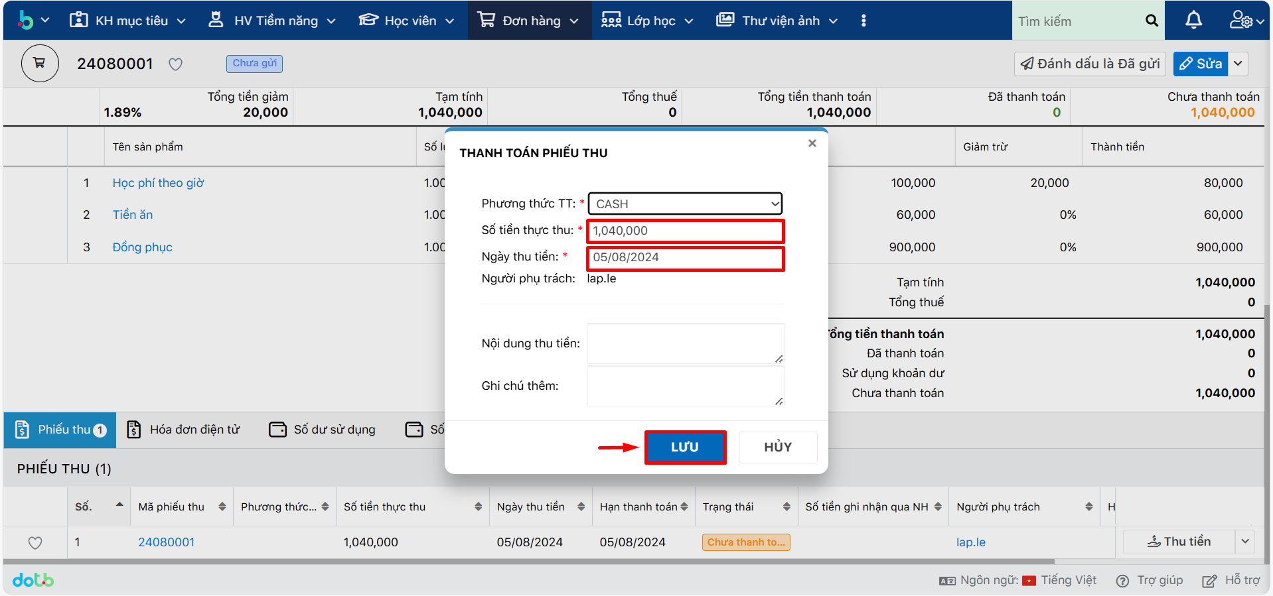This screenshot has height=596, width=1273.
Task: Click the dotb logo in footer
Action: tap(33, 580)
